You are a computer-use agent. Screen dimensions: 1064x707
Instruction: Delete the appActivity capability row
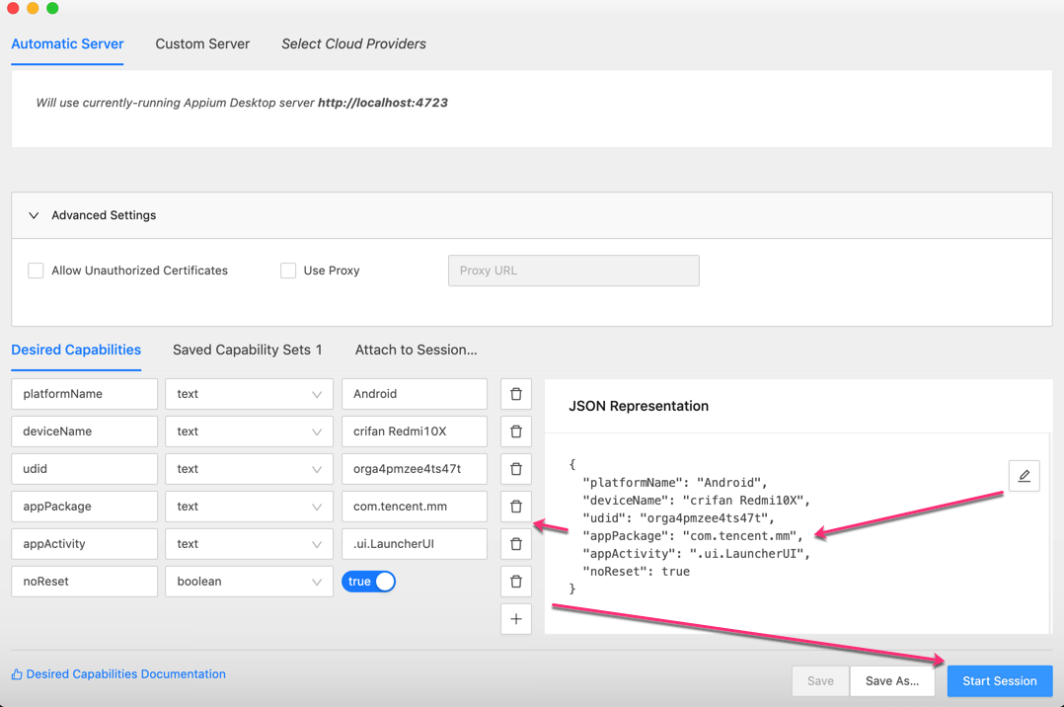516,544
